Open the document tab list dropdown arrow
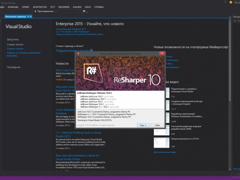The height and width of the screenshot is (180, 240). pos(230,17)
